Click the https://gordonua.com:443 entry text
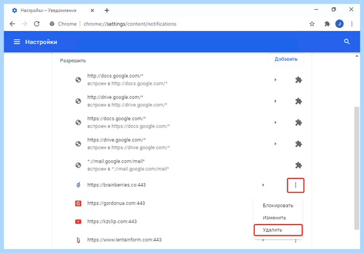The width and height of the screenshot is (364, 253). (x=116, y=203)
